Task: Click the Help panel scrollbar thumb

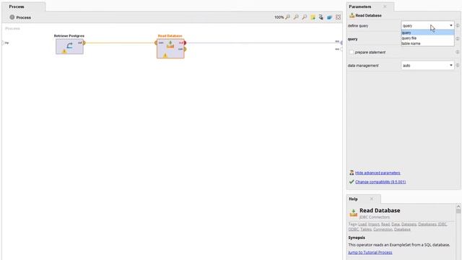Action: pos(458,211)
